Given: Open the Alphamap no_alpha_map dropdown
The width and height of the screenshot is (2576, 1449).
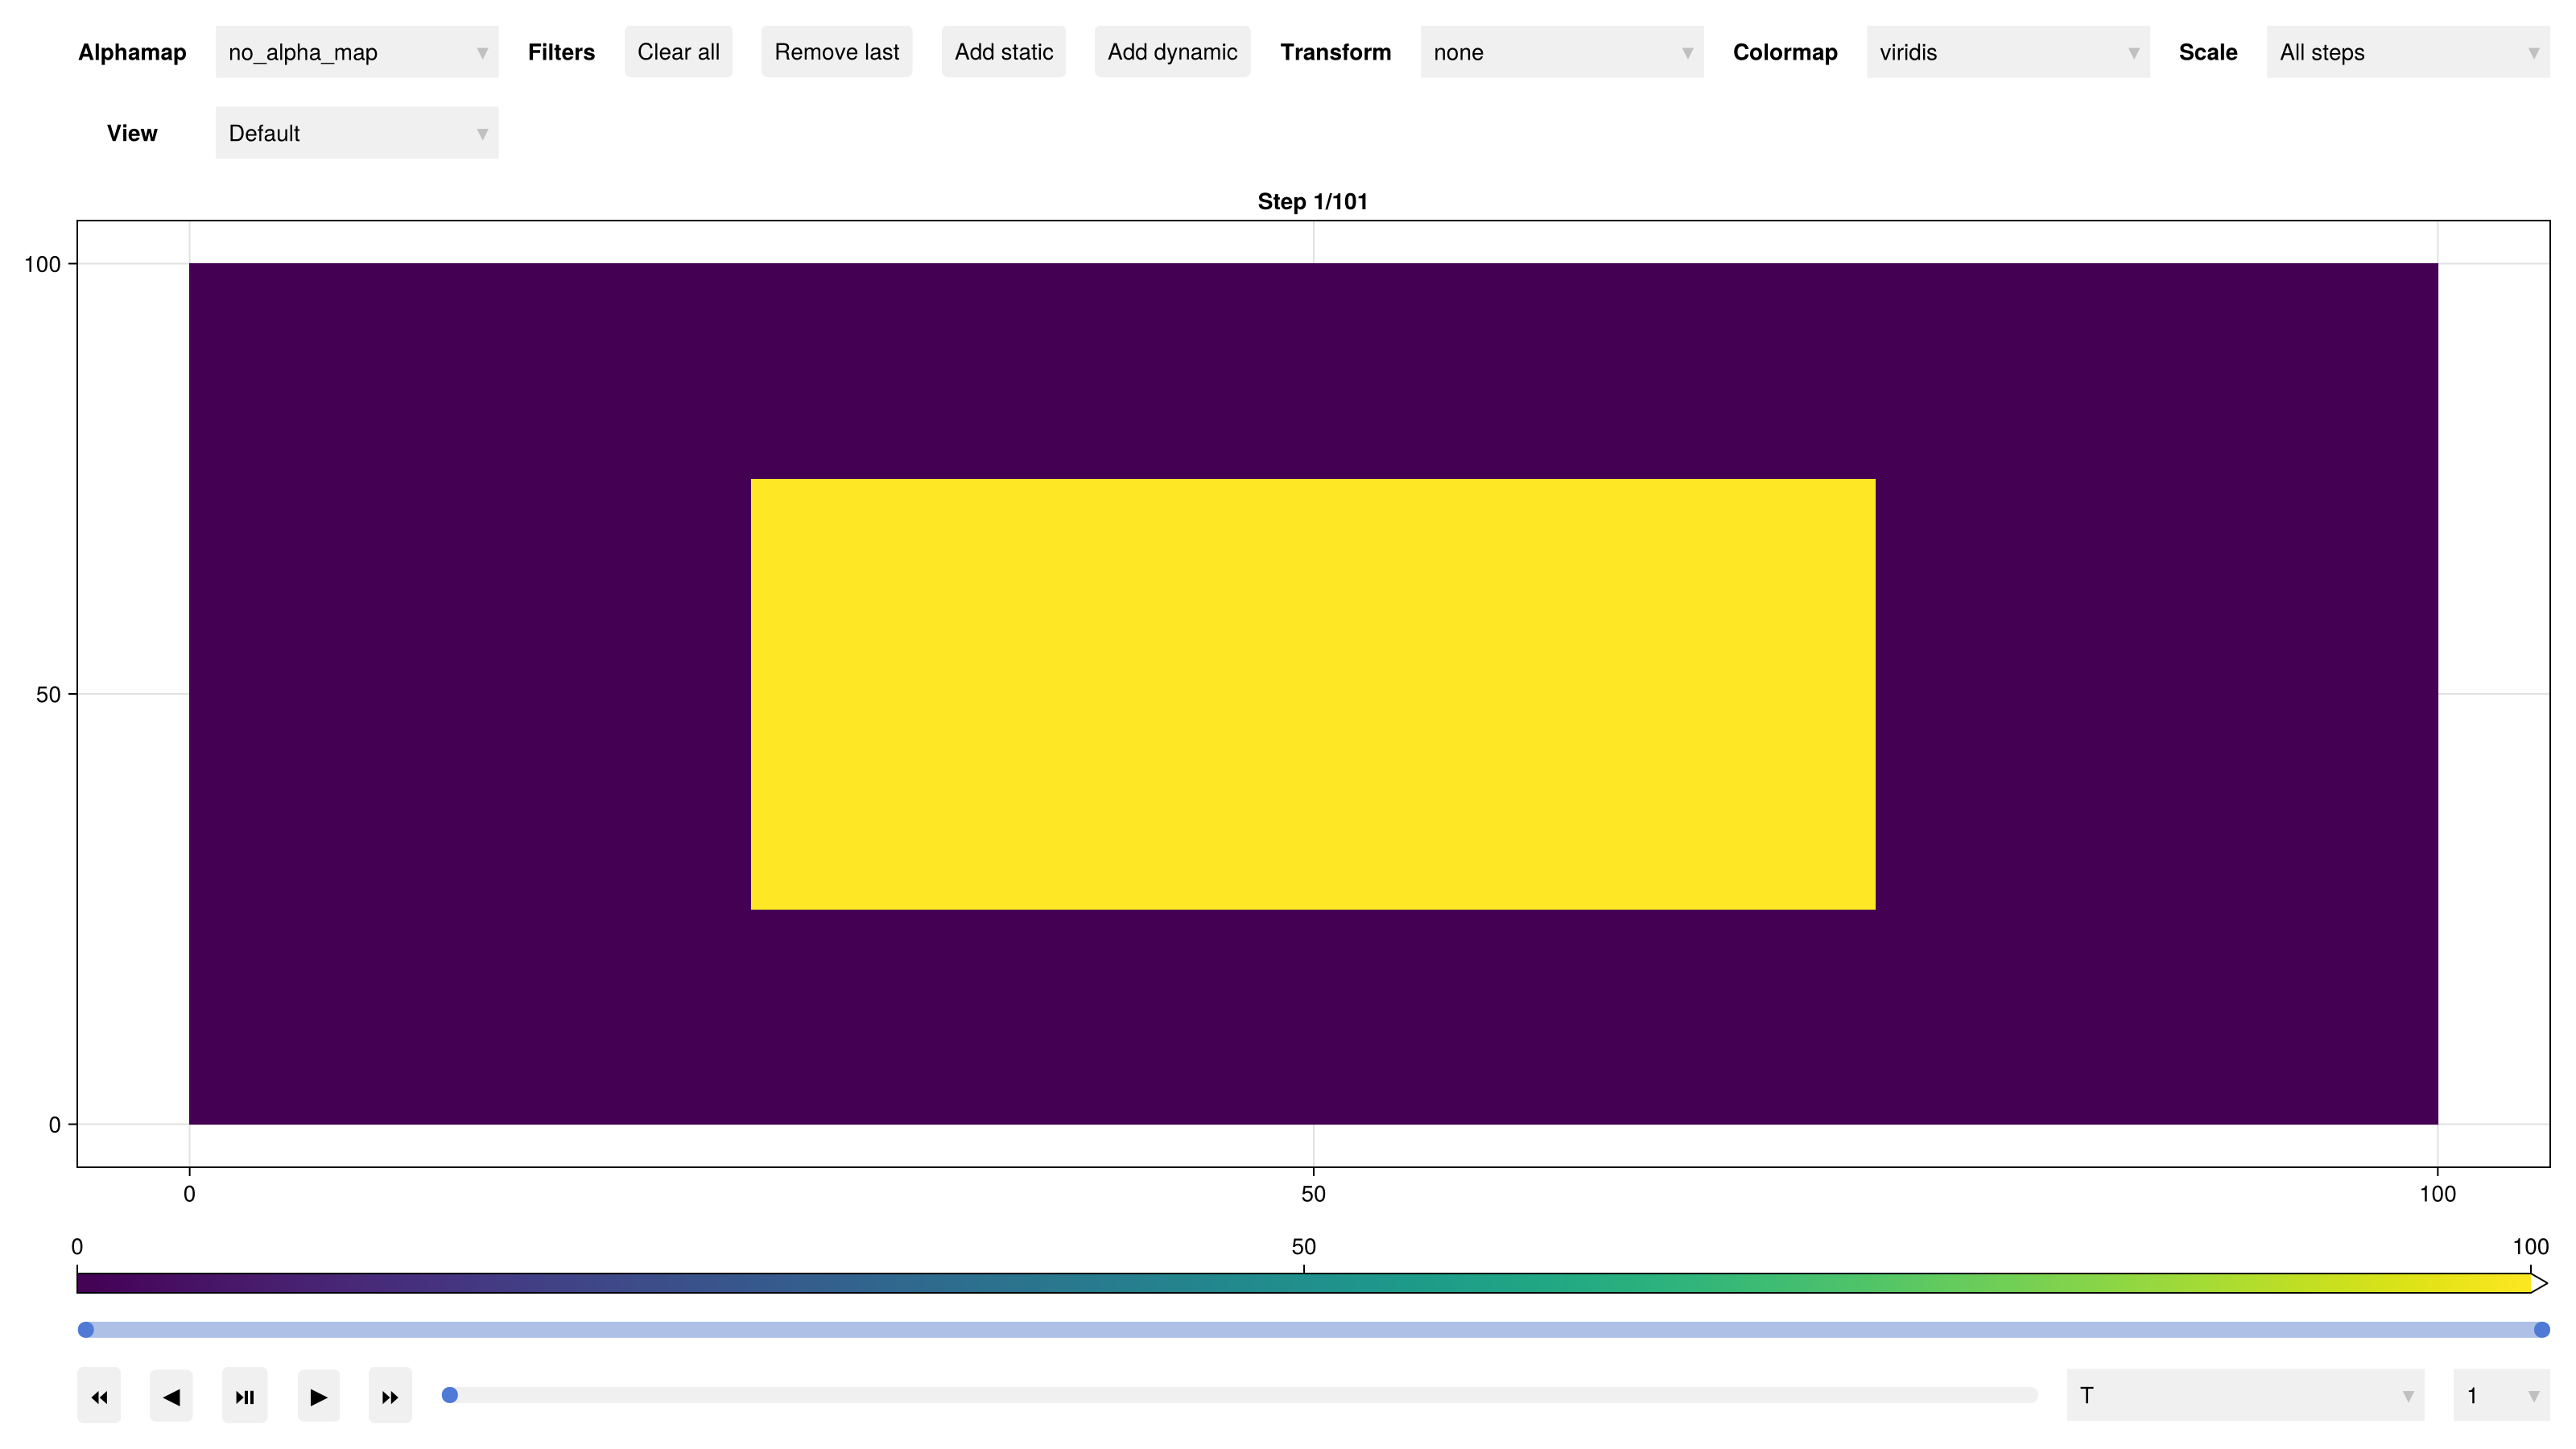Looking at the screenshot, I should tap(356, 52).
